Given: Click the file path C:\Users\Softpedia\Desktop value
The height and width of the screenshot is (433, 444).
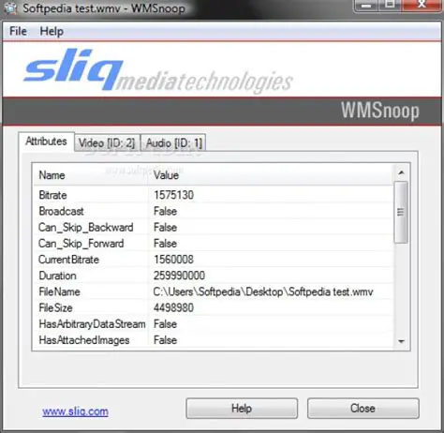Looking at the screenshot, I should point(263,291).
